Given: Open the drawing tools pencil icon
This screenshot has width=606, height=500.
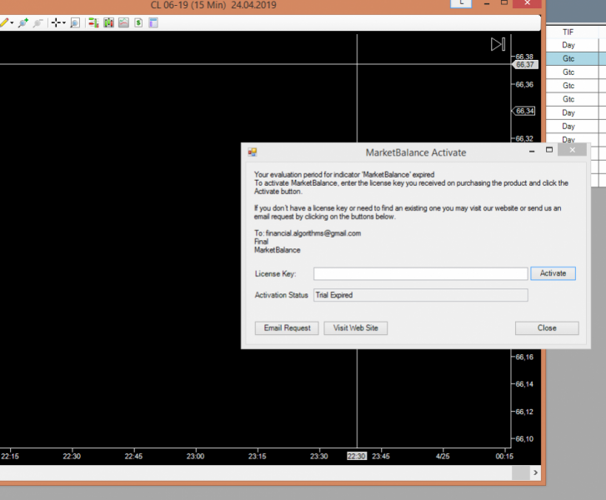Looking at the screenshot, I should pos(4,22).
